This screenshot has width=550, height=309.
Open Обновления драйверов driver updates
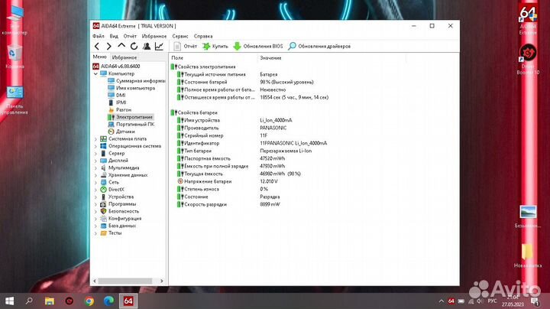click(319, 47)
